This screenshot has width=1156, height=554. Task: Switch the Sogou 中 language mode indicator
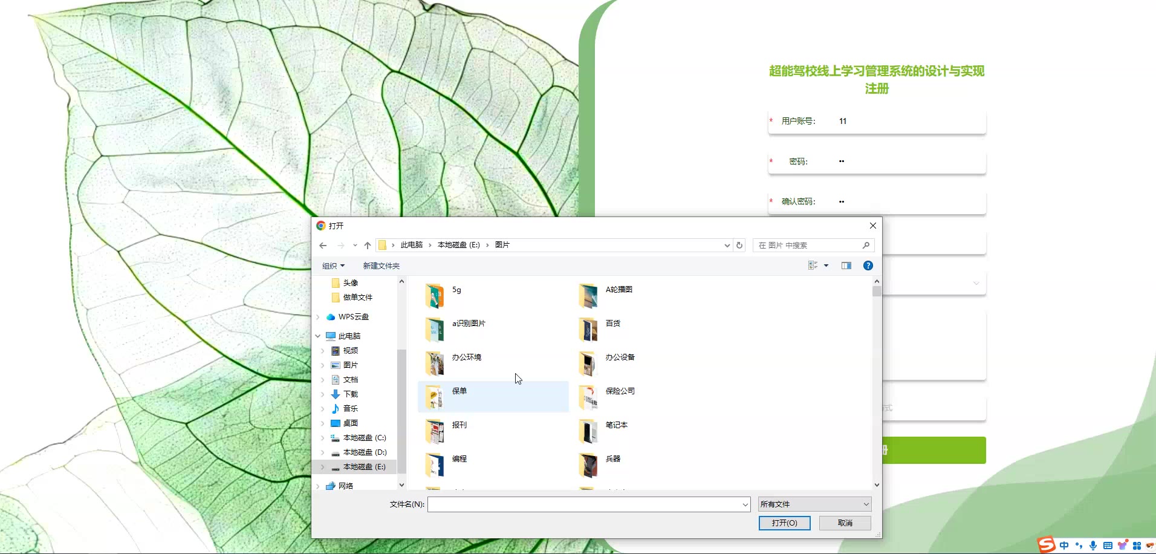click(1064, 546)
